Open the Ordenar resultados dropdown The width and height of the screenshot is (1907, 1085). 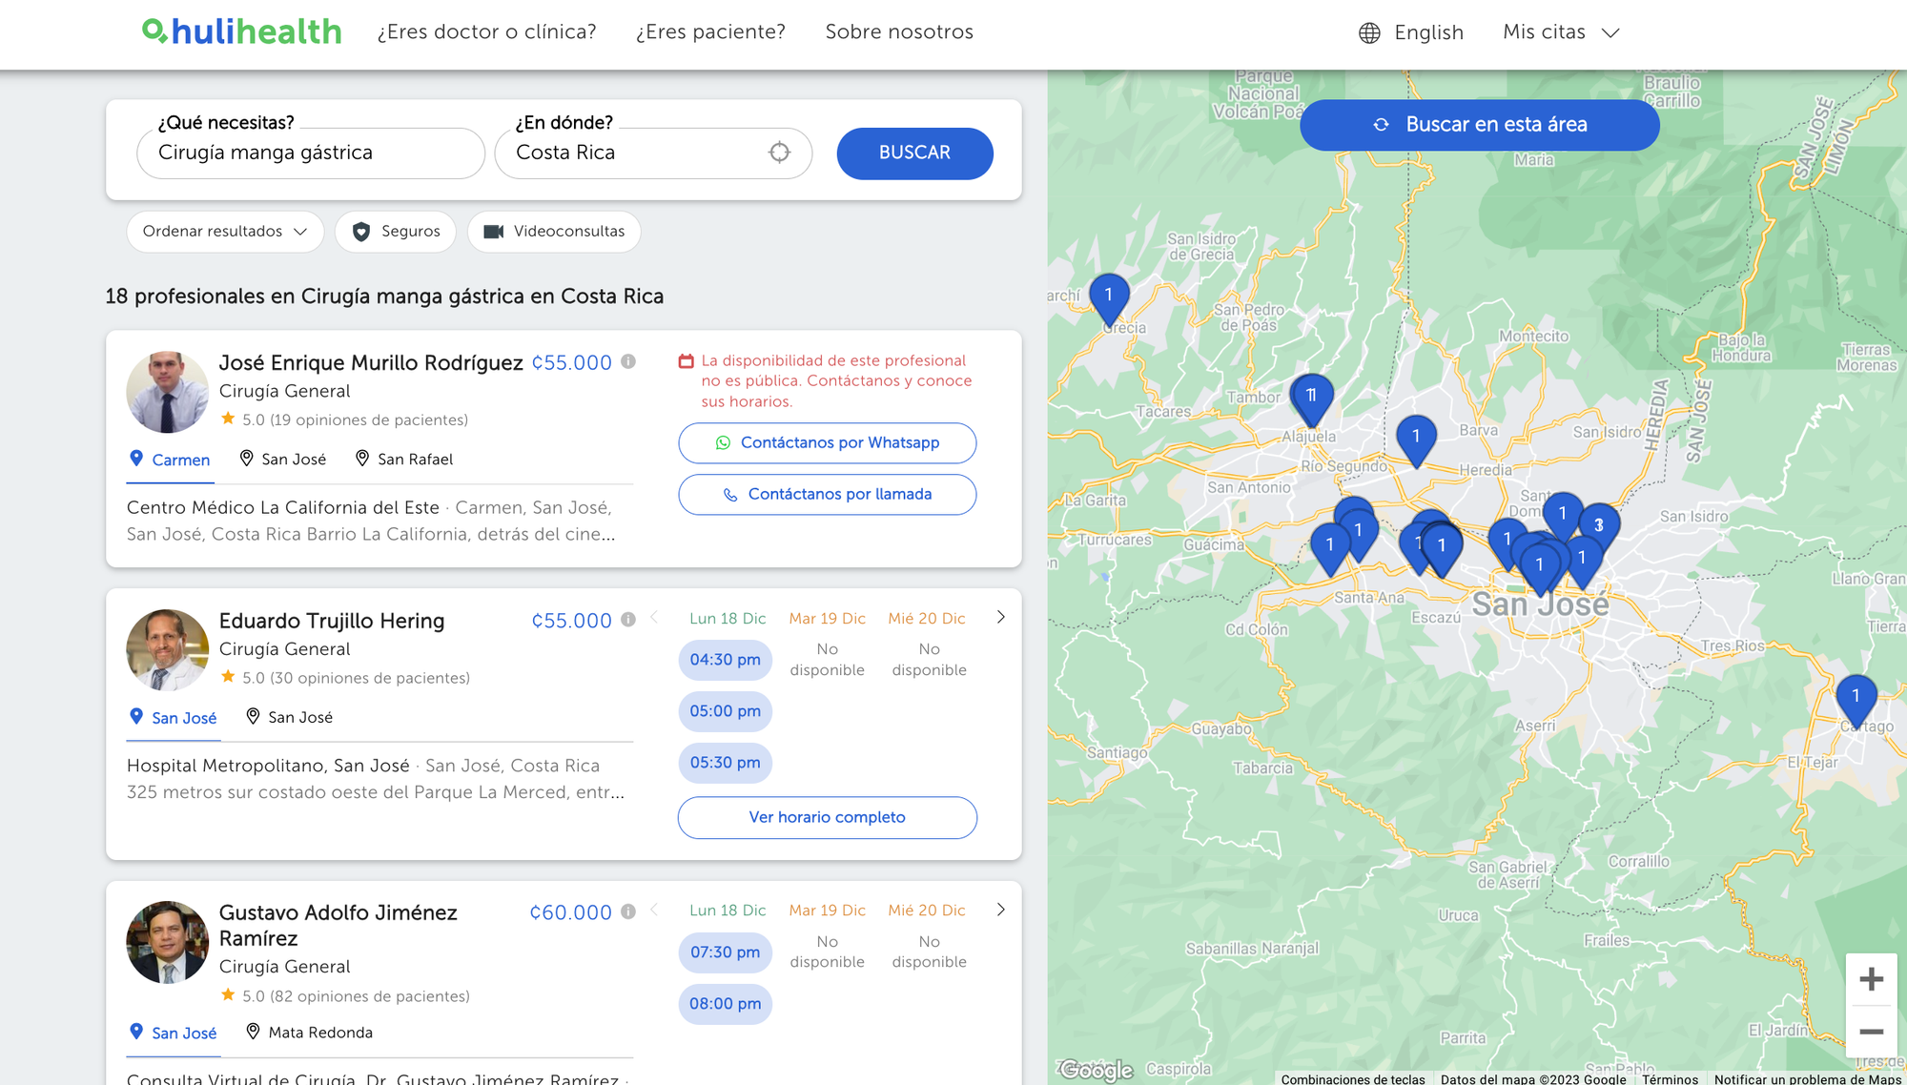[x=225, y=232]
